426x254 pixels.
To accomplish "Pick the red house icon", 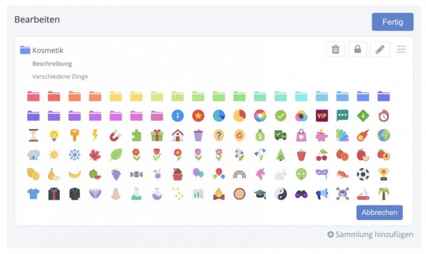I will [x=178, y=135].
